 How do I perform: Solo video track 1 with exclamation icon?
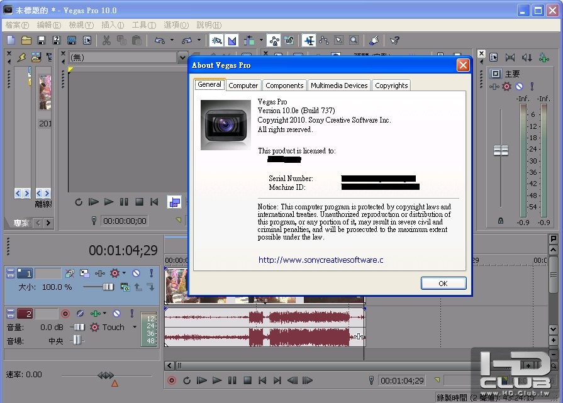pos(151,273)
